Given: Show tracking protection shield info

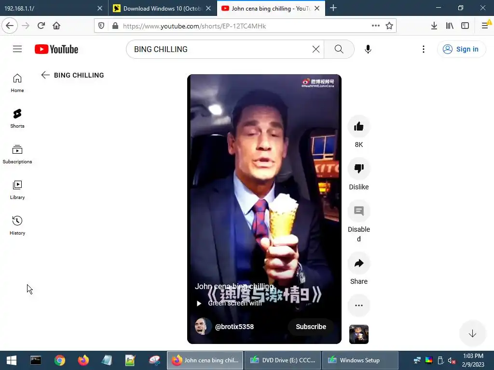Looking at the screenshot, I should [101, 26].
